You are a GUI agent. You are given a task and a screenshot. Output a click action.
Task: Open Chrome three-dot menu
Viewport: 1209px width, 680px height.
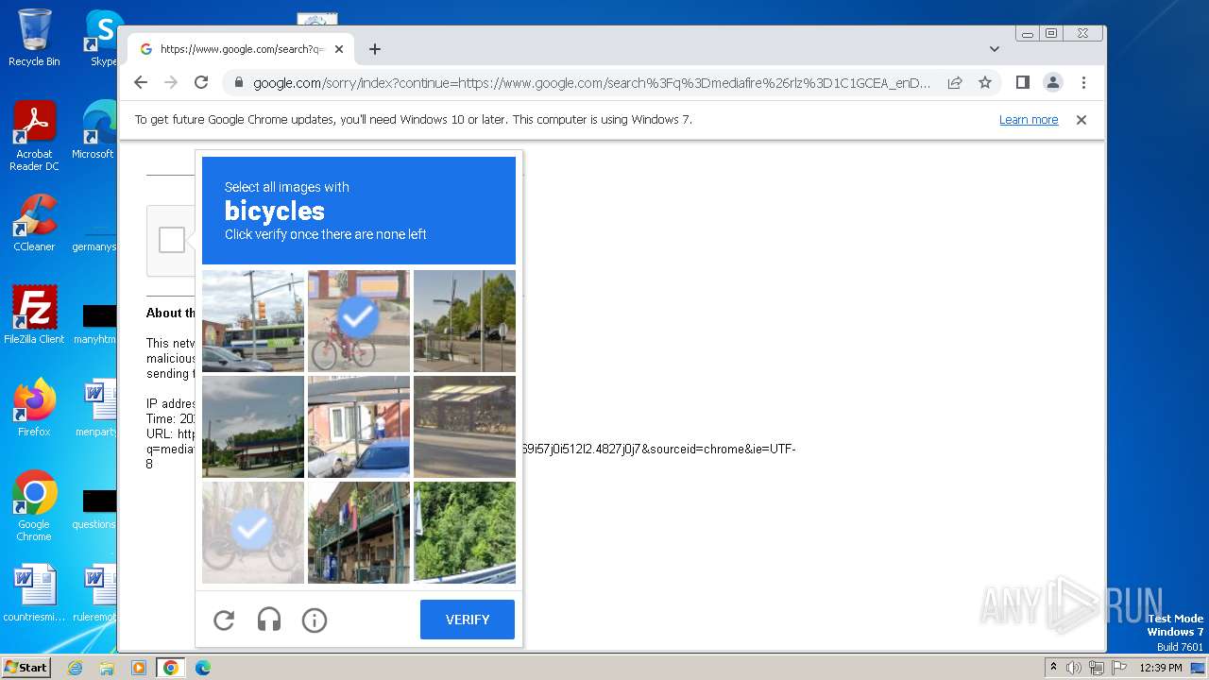click(1083, 82)
